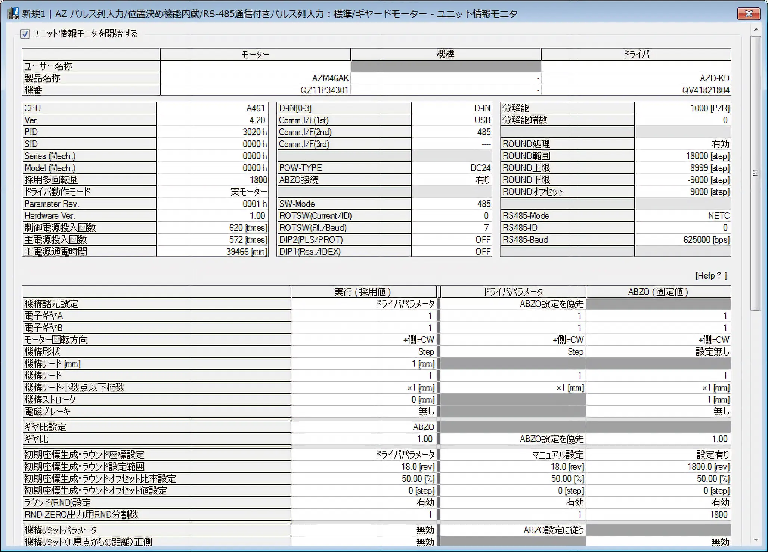Image resolution: width=768 pixels, height=552 pixels.
Task: Click ROUND上限 value 8999 [step]
Action: coord(710,168)
